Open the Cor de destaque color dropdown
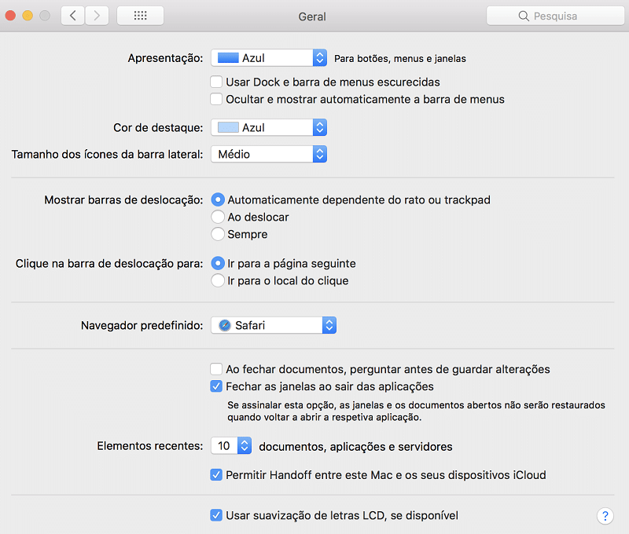 tap(269, 127)
